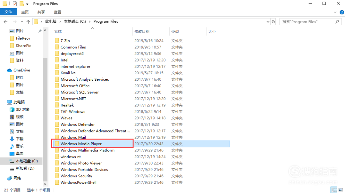Open the recent locations dropdown arrow
The width and height of the screenshot is (345, 193).
pos(22,22)
